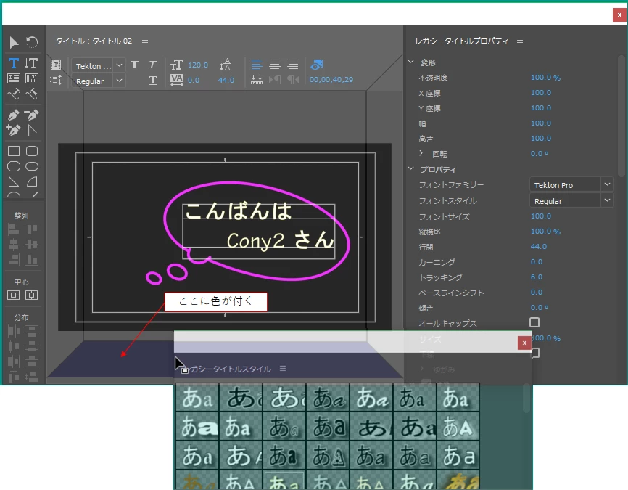The width and height of the screenshot is (628, 490).
Task: Enable the オールキャップス checkbox
Action: pyautogui.click(x=534, y=322)
